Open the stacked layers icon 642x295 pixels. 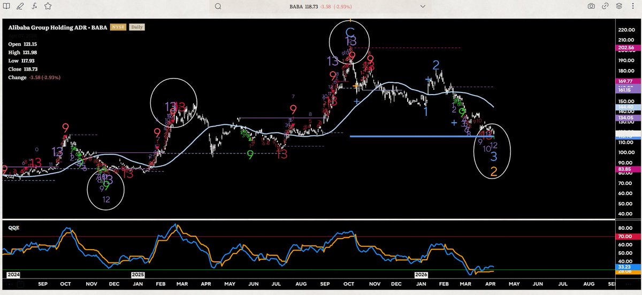pos(619,6)
